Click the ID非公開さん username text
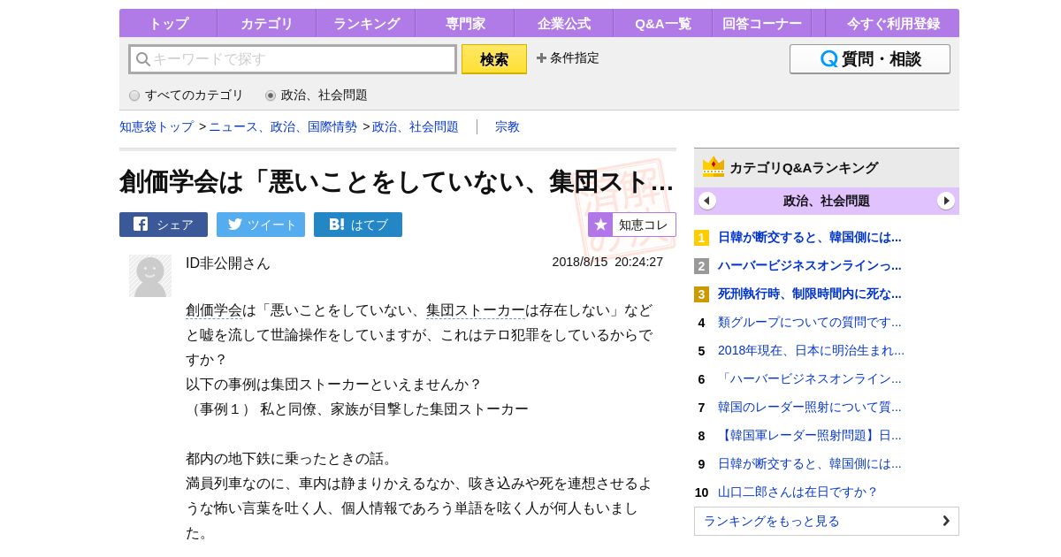The height and width of the screenshot is (557, 1061). (x=228, y=263)
